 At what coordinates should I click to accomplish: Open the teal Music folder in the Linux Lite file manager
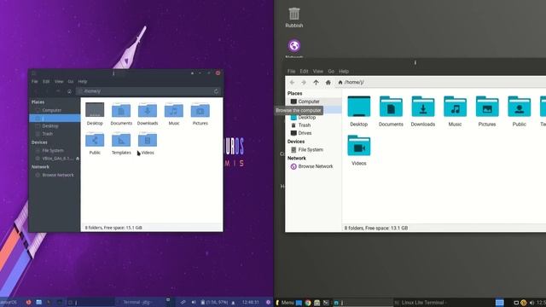tap(455, 107)
